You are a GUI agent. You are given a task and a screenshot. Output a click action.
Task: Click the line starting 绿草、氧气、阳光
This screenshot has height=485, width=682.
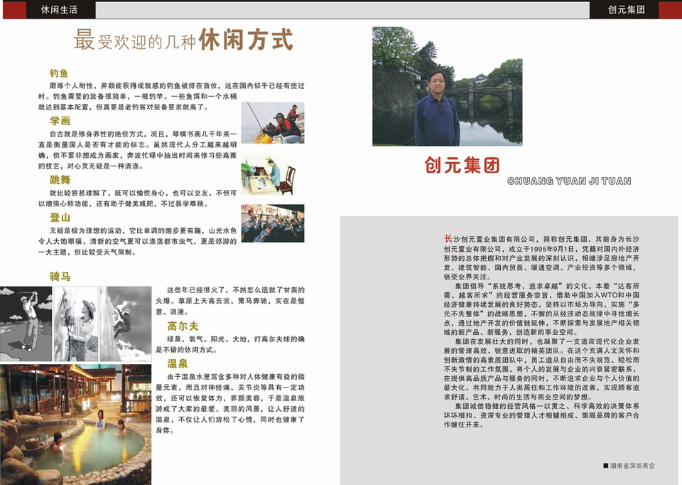pos(236,339)
